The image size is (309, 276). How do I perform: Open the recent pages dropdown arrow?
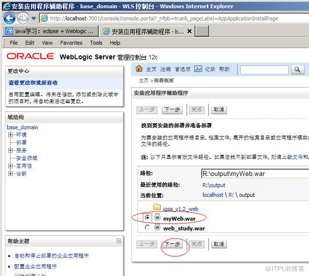(34, 18)
